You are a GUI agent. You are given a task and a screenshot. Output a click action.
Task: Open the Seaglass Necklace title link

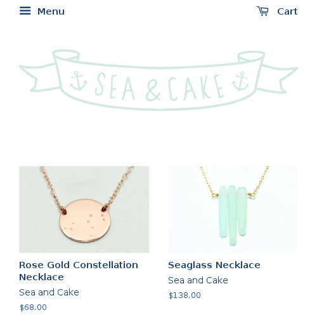tap(214, 265)
